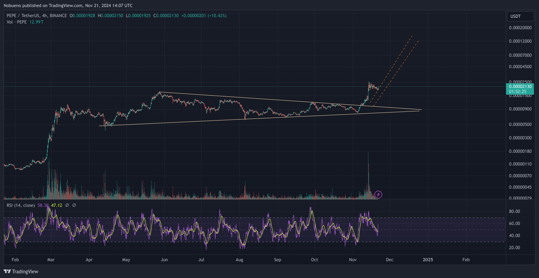The height and width of the screenshot is (278, 539).
Task: Select the Vol · PEPE indicator legend
Action: pyautogui.click(x=16, y=22)
